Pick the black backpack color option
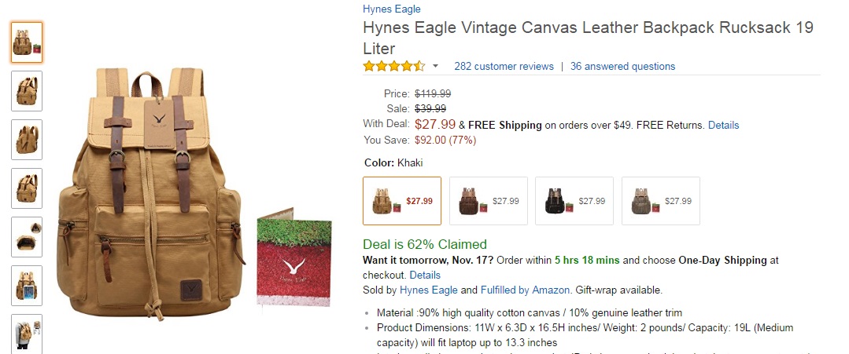The height and width of the screenshot is (354, 849). click(574, 201)
